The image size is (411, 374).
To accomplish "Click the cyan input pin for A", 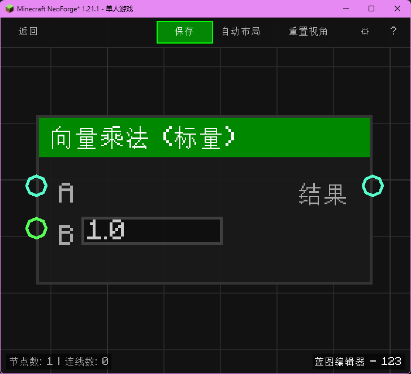I will [36, 186].
